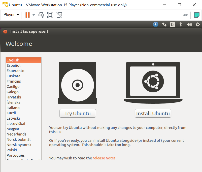Select Euskara in the language list

pyautogui.click(x=23, y=76)
